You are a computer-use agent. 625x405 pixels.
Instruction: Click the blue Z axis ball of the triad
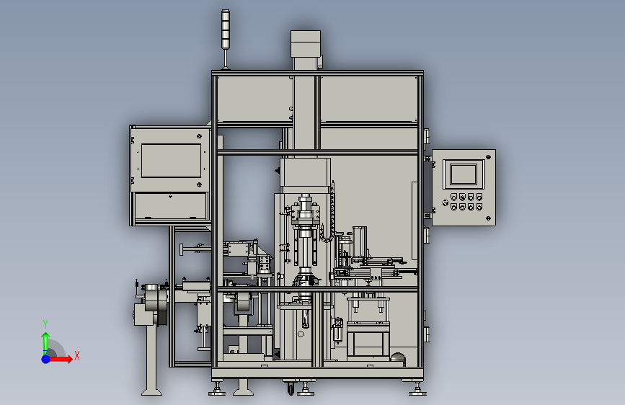[46, 359]
